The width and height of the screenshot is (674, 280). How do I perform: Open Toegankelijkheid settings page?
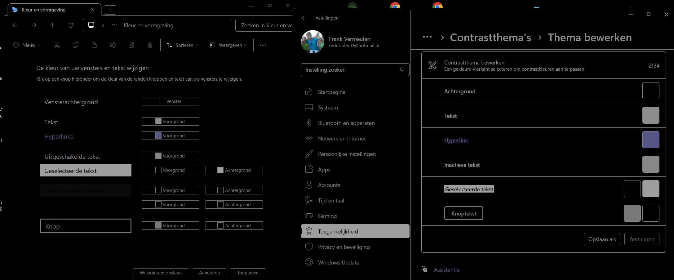pyautogui.click(x=355, y=231)
